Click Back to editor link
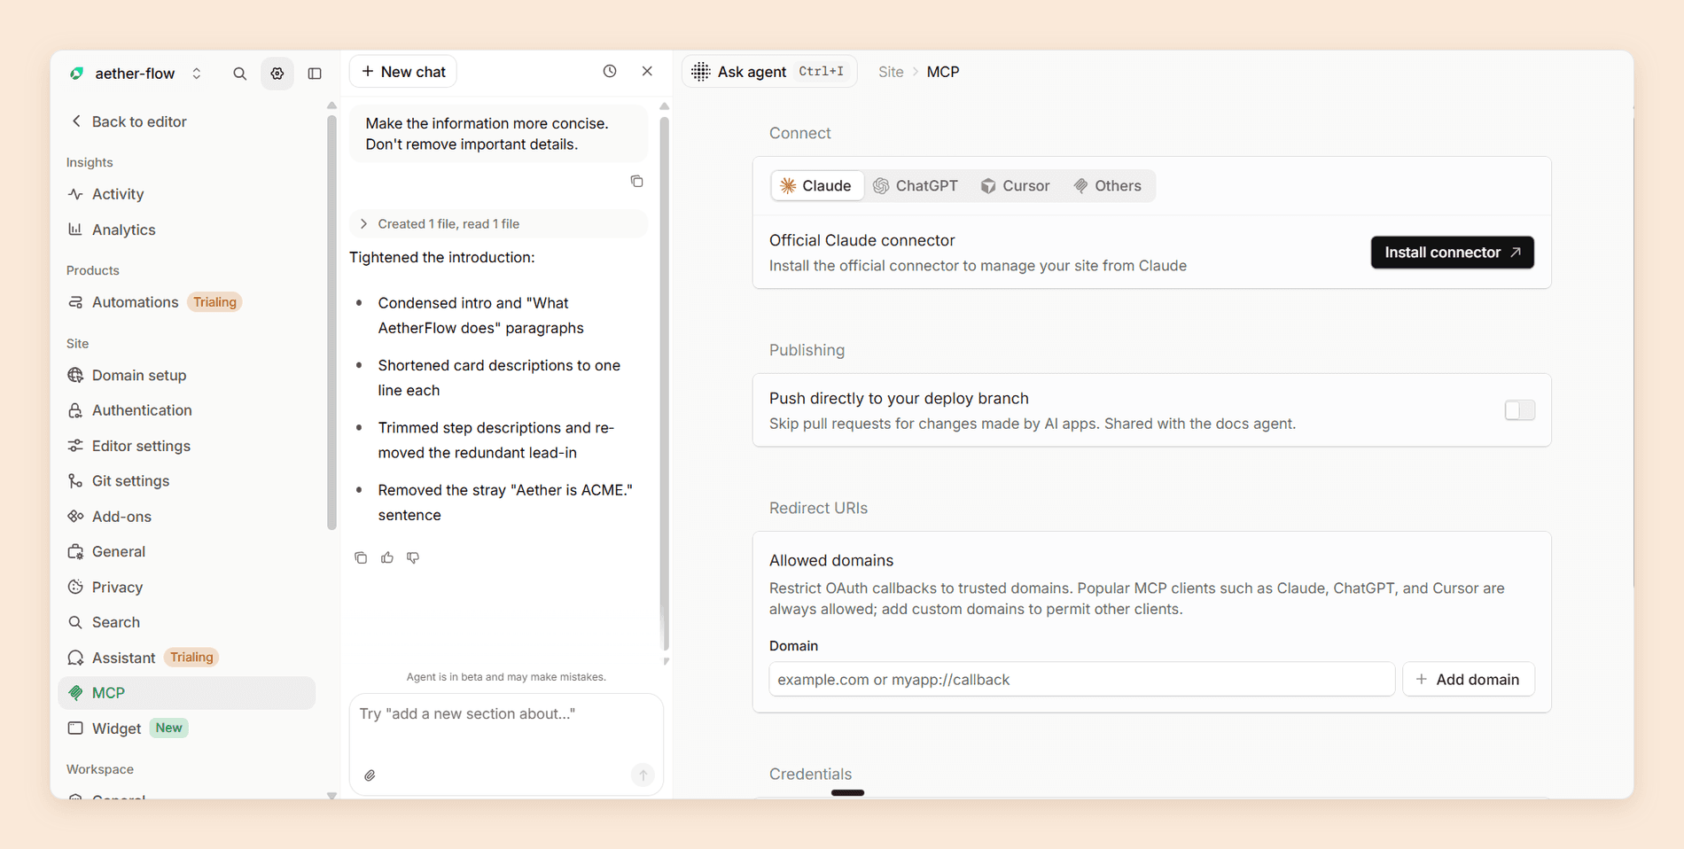The height and width of the screenshot is (849, 1684). [129, 121]
